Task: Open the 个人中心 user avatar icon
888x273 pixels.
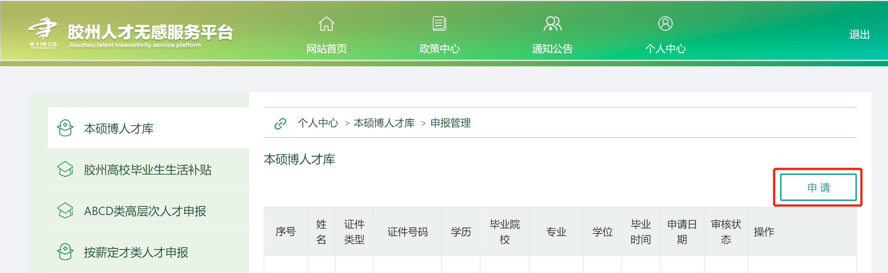Action: point(665,24)
